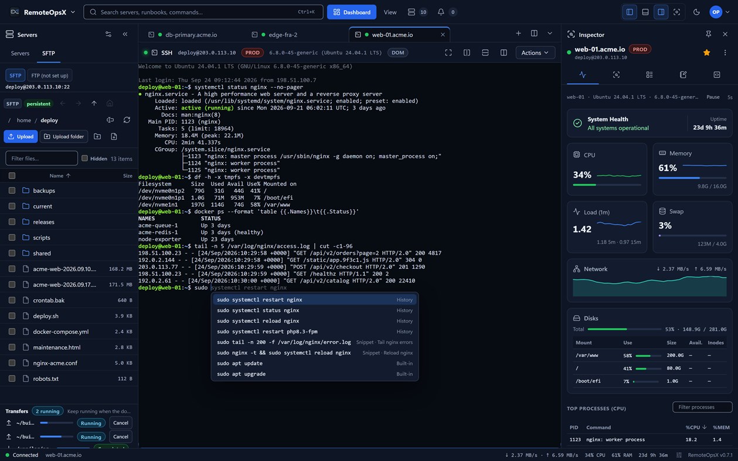Cancel the first running transfer
Viewport: 738px width, 461px height.
tap(121, 423)
